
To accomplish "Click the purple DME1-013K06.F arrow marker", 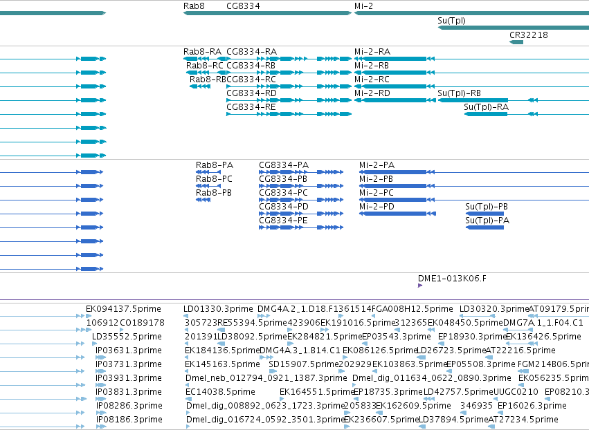I will (x=420, y=286).
